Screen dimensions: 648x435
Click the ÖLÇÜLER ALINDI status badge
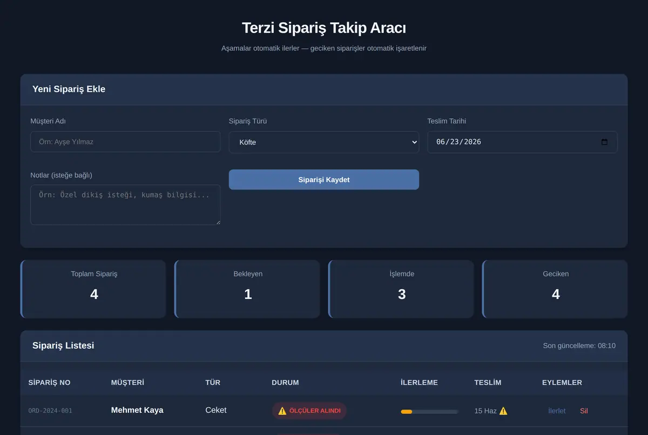point(309,411)
